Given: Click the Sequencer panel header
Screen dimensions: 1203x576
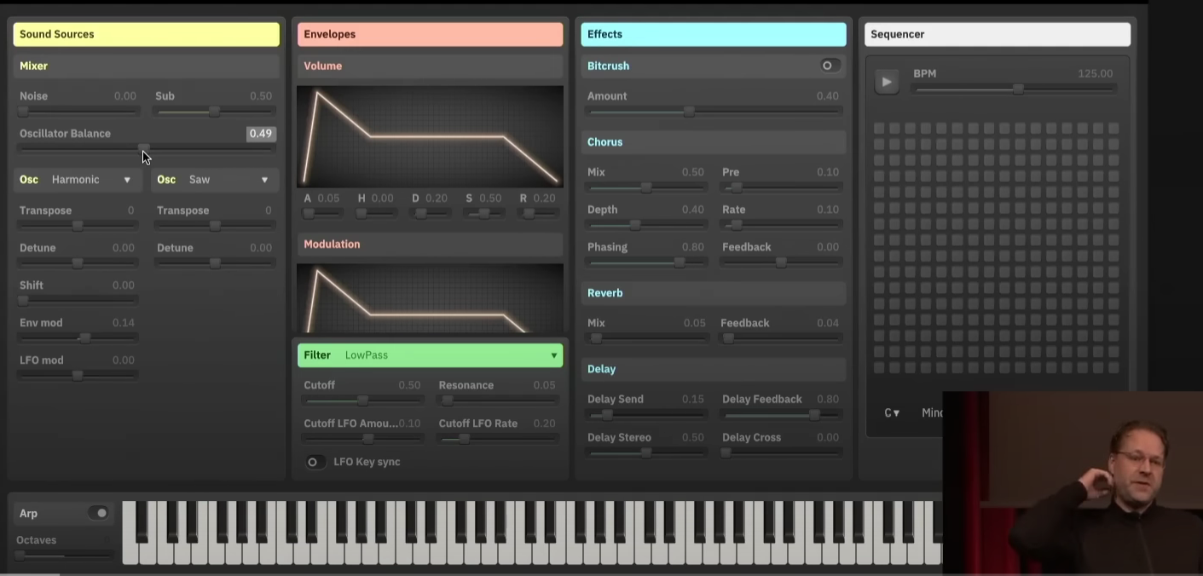Looking at the screenshot, I should [x=998, y=34].
